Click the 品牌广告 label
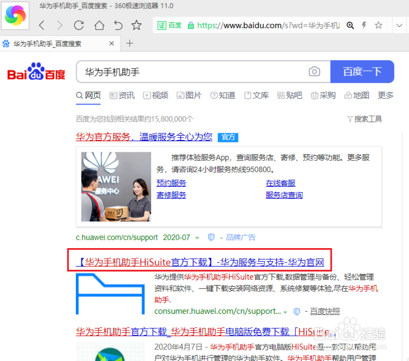The width and height of the screenshot is (409, 361). pyautogui.click(x=240, y=237)
